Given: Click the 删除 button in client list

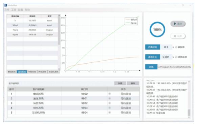Looking at the screenshot, I should (133, 83).
